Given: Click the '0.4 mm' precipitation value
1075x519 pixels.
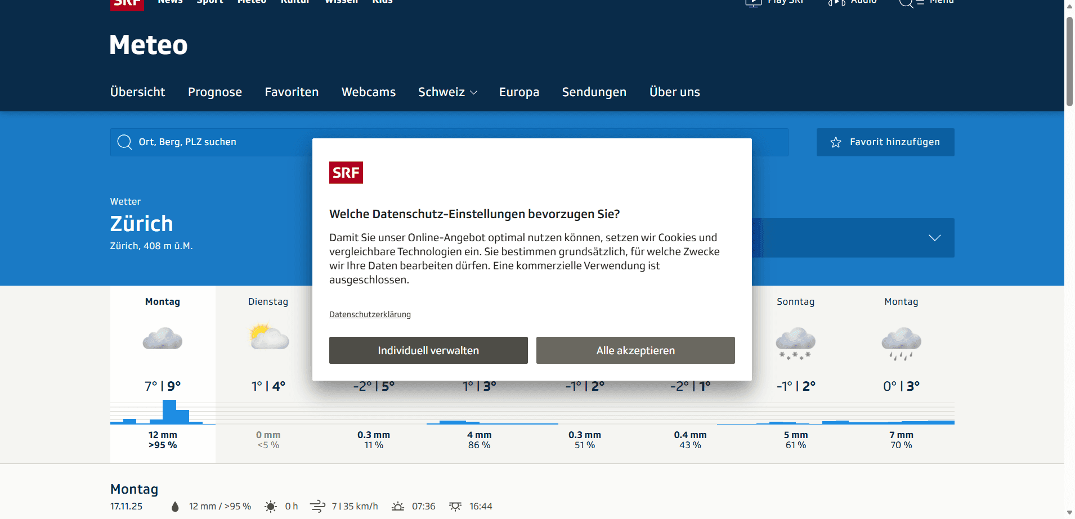Looking at the screenshot, I should tap(691, 435).
